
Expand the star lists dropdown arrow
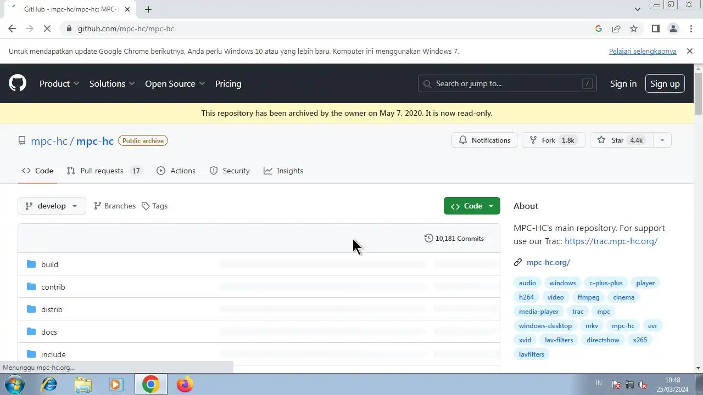662,140
